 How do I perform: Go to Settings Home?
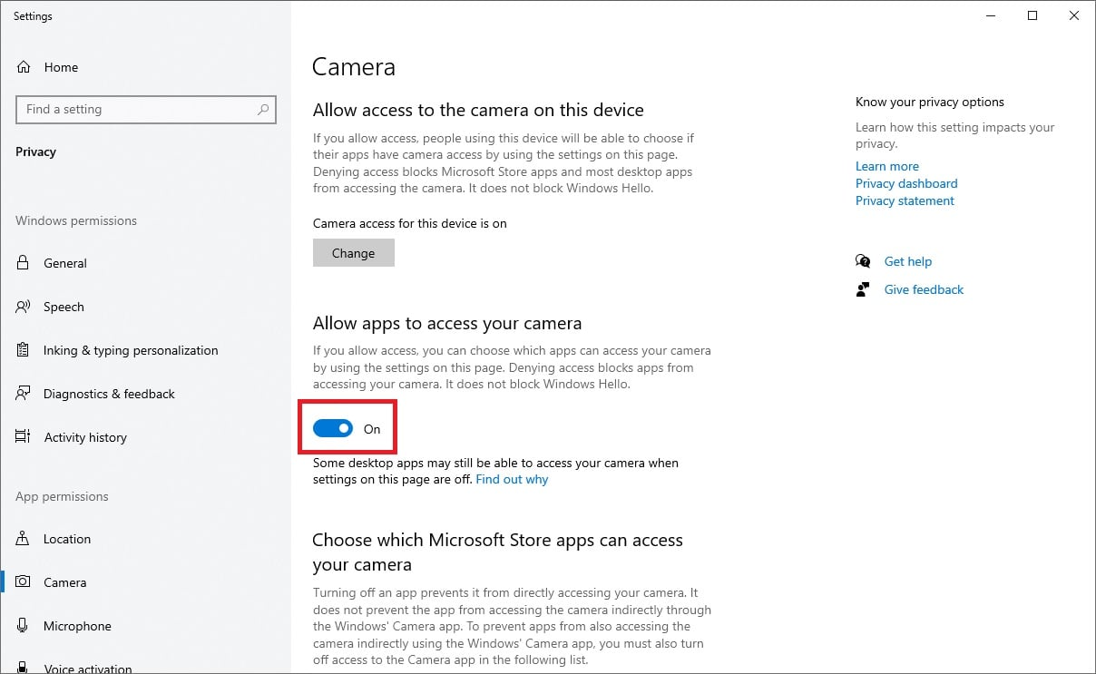(61, 67)
